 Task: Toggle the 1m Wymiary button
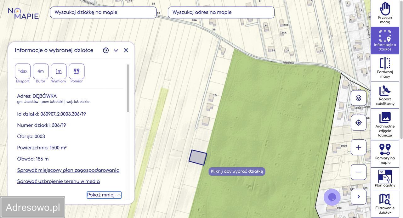59,71
